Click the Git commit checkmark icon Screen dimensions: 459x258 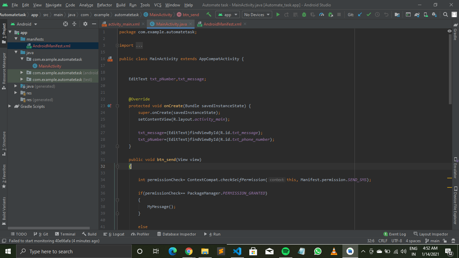pos(369,15)
